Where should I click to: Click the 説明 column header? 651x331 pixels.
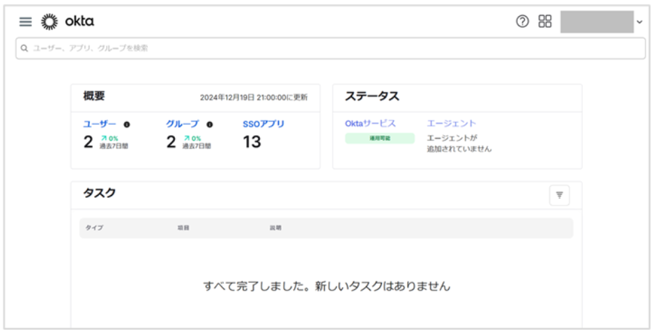(x=275, y=228)
